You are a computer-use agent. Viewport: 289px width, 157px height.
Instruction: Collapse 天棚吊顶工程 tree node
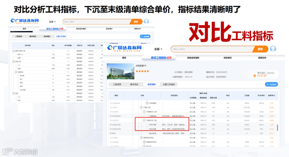(x=144, y=120)
